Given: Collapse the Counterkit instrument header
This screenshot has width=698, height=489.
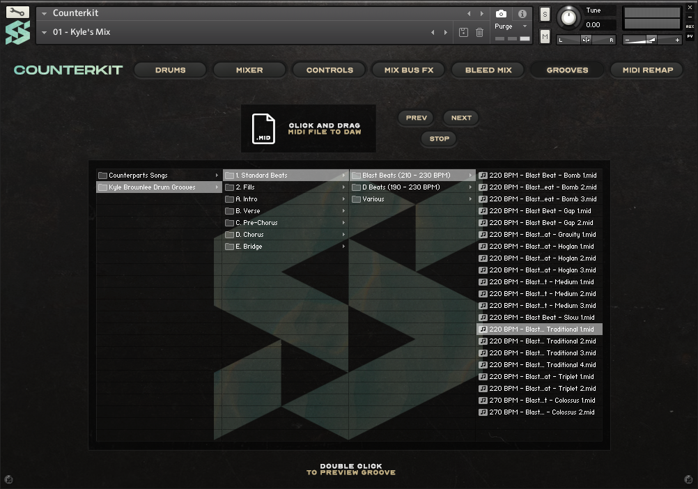Looking at the screenshot, I should pos(45,12).
